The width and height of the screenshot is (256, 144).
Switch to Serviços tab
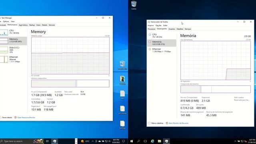pyautogui.click(x=188, y=29)
